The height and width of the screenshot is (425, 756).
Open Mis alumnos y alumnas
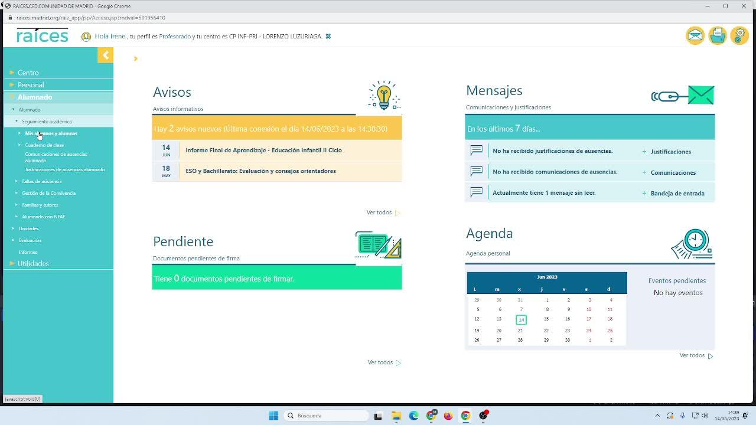pos(51,133)
